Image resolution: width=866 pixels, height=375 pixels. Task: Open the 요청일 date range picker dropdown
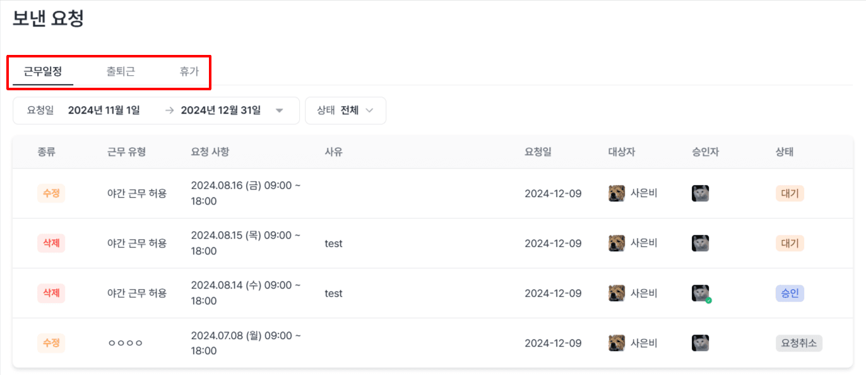tap(156, 110)
